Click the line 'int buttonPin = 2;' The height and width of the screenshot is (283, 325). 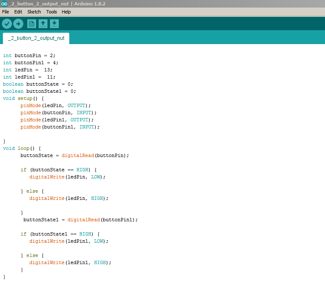point(29,55)
